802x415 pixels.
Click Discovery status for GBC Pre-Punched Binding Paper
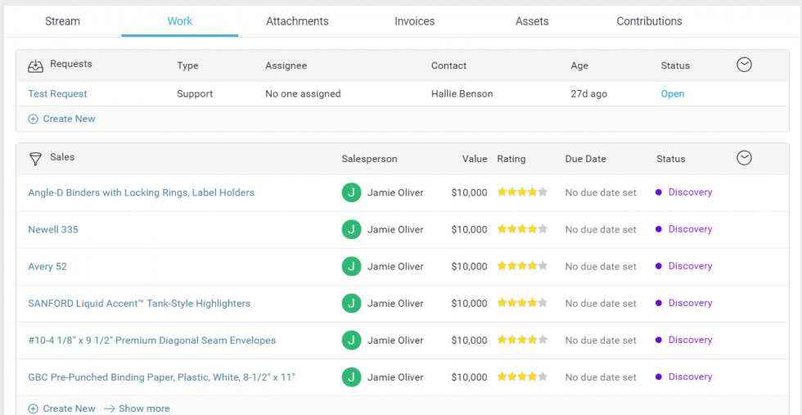pos(690,377)
